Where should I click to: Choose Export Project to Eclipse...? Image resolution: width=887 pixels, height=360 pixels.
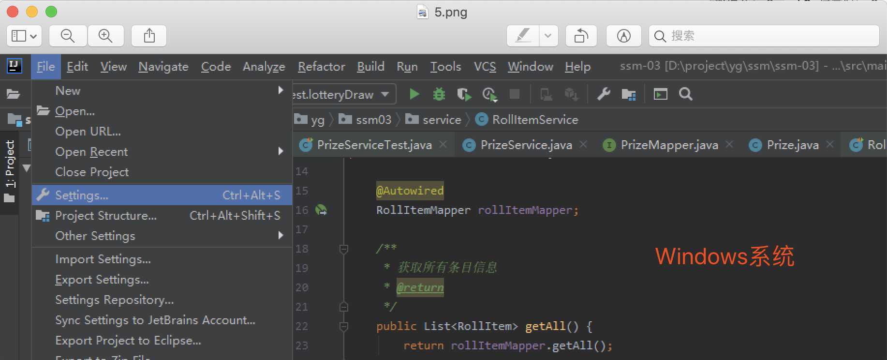[x=162, y=341]
